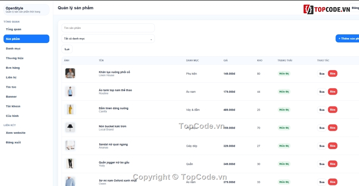Click the GIÁ column header
This screenshot has width=359, height=186.
[x=226, y=60]
